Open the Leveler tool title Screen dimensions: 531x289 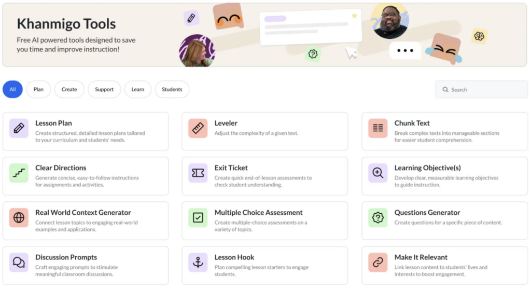226,123
